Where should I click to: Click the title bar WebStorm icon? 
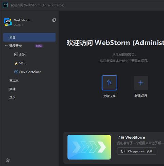(x=5, y=5)
